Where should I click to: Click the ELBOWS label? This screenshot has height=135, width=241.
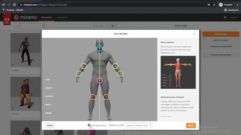[49, 96]
